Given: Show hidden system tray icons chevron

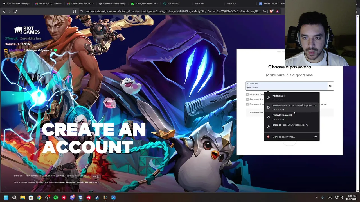Looking at the screenshot, I should coord(316,198).
